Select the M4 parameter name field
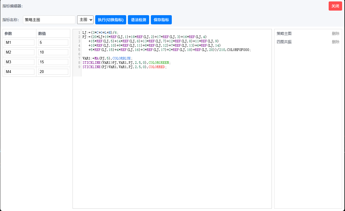Viewport: 345px width, 211px height. coord(20,72)
